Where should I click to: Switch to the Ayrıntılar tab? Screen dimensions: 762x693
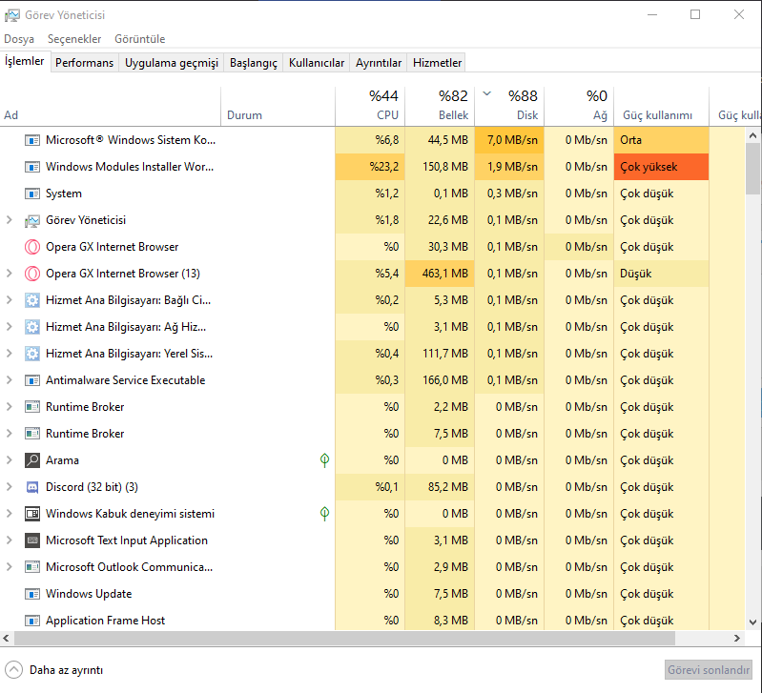coord(379,63)
